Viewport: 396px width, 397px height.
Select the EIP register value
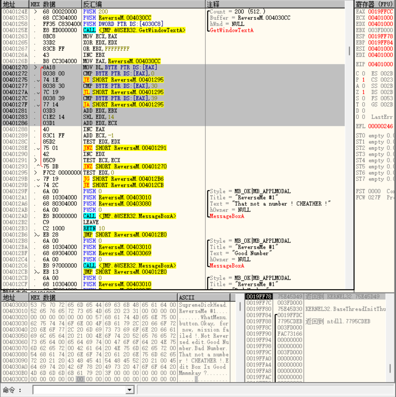pos(380,64)
